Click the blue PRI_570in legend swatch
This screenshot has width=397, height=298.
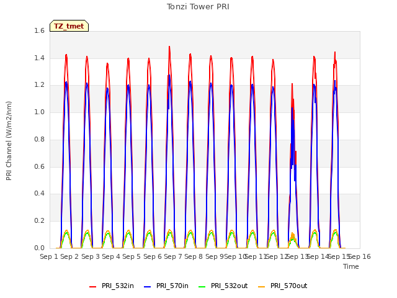148,287
